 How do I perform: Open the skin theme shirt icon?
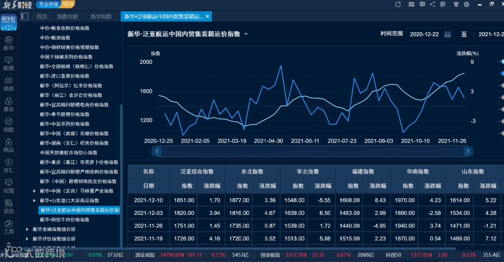pos(456,4)
